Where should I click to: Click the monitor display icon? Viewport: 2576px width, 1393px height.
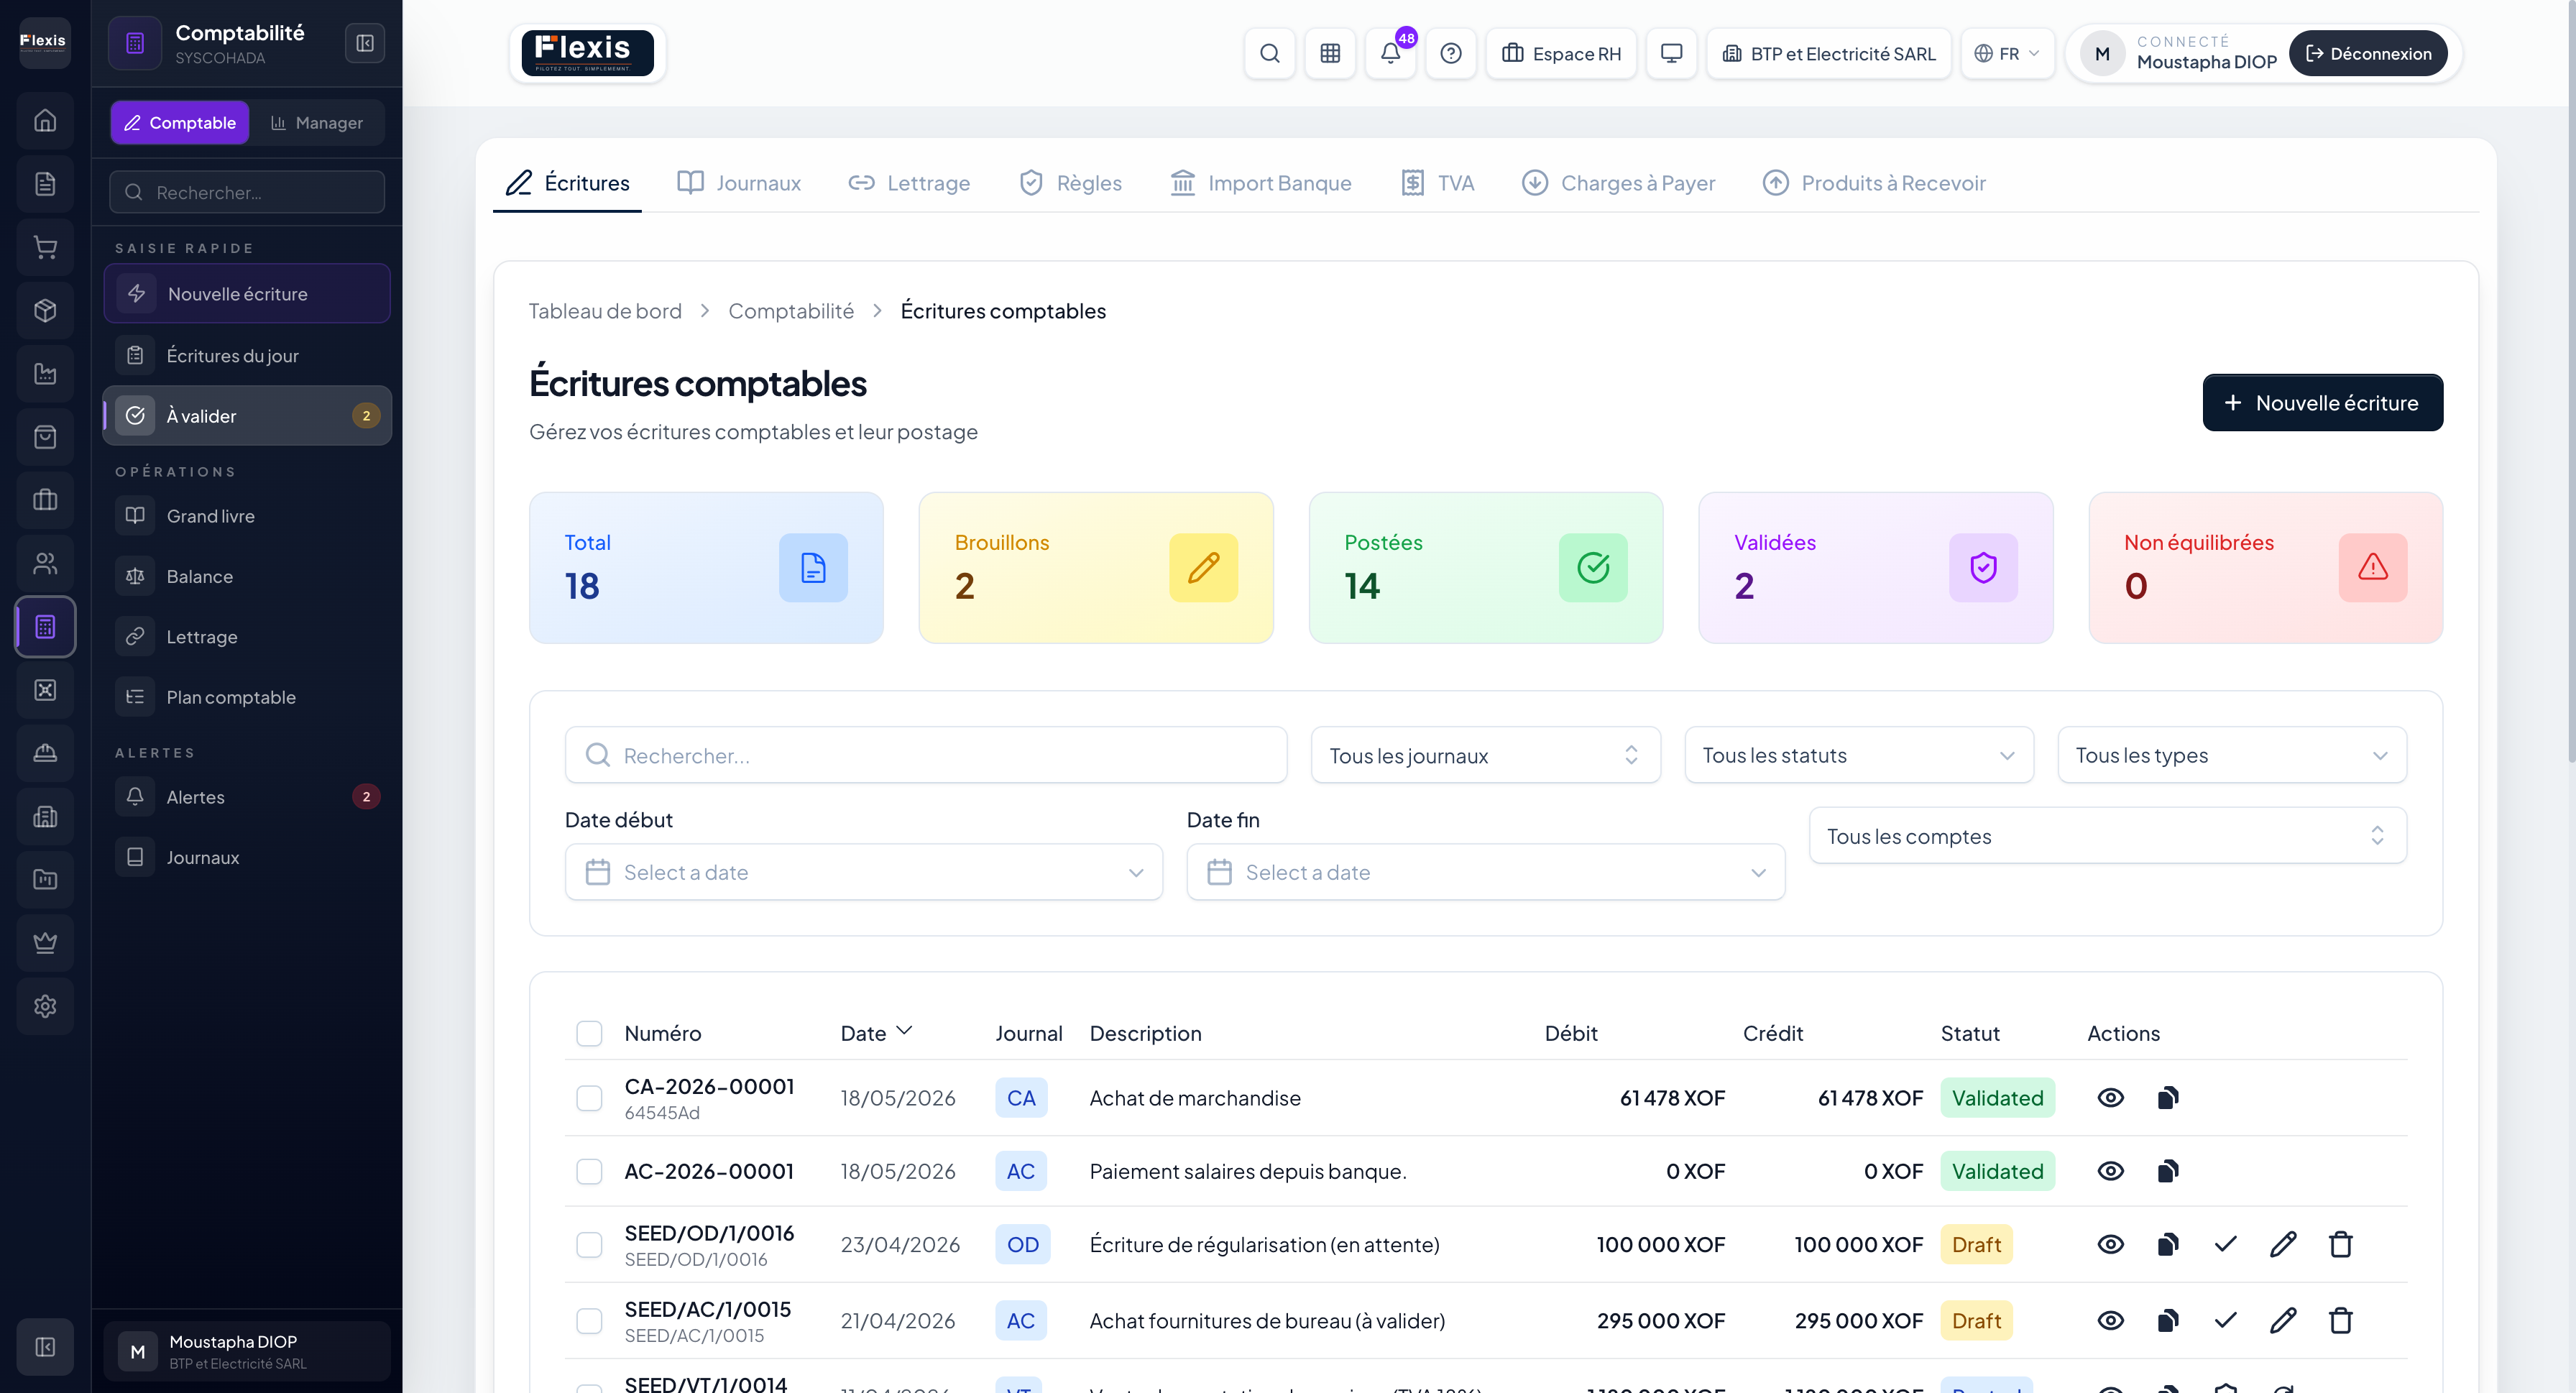click(x=1671, y=53)
